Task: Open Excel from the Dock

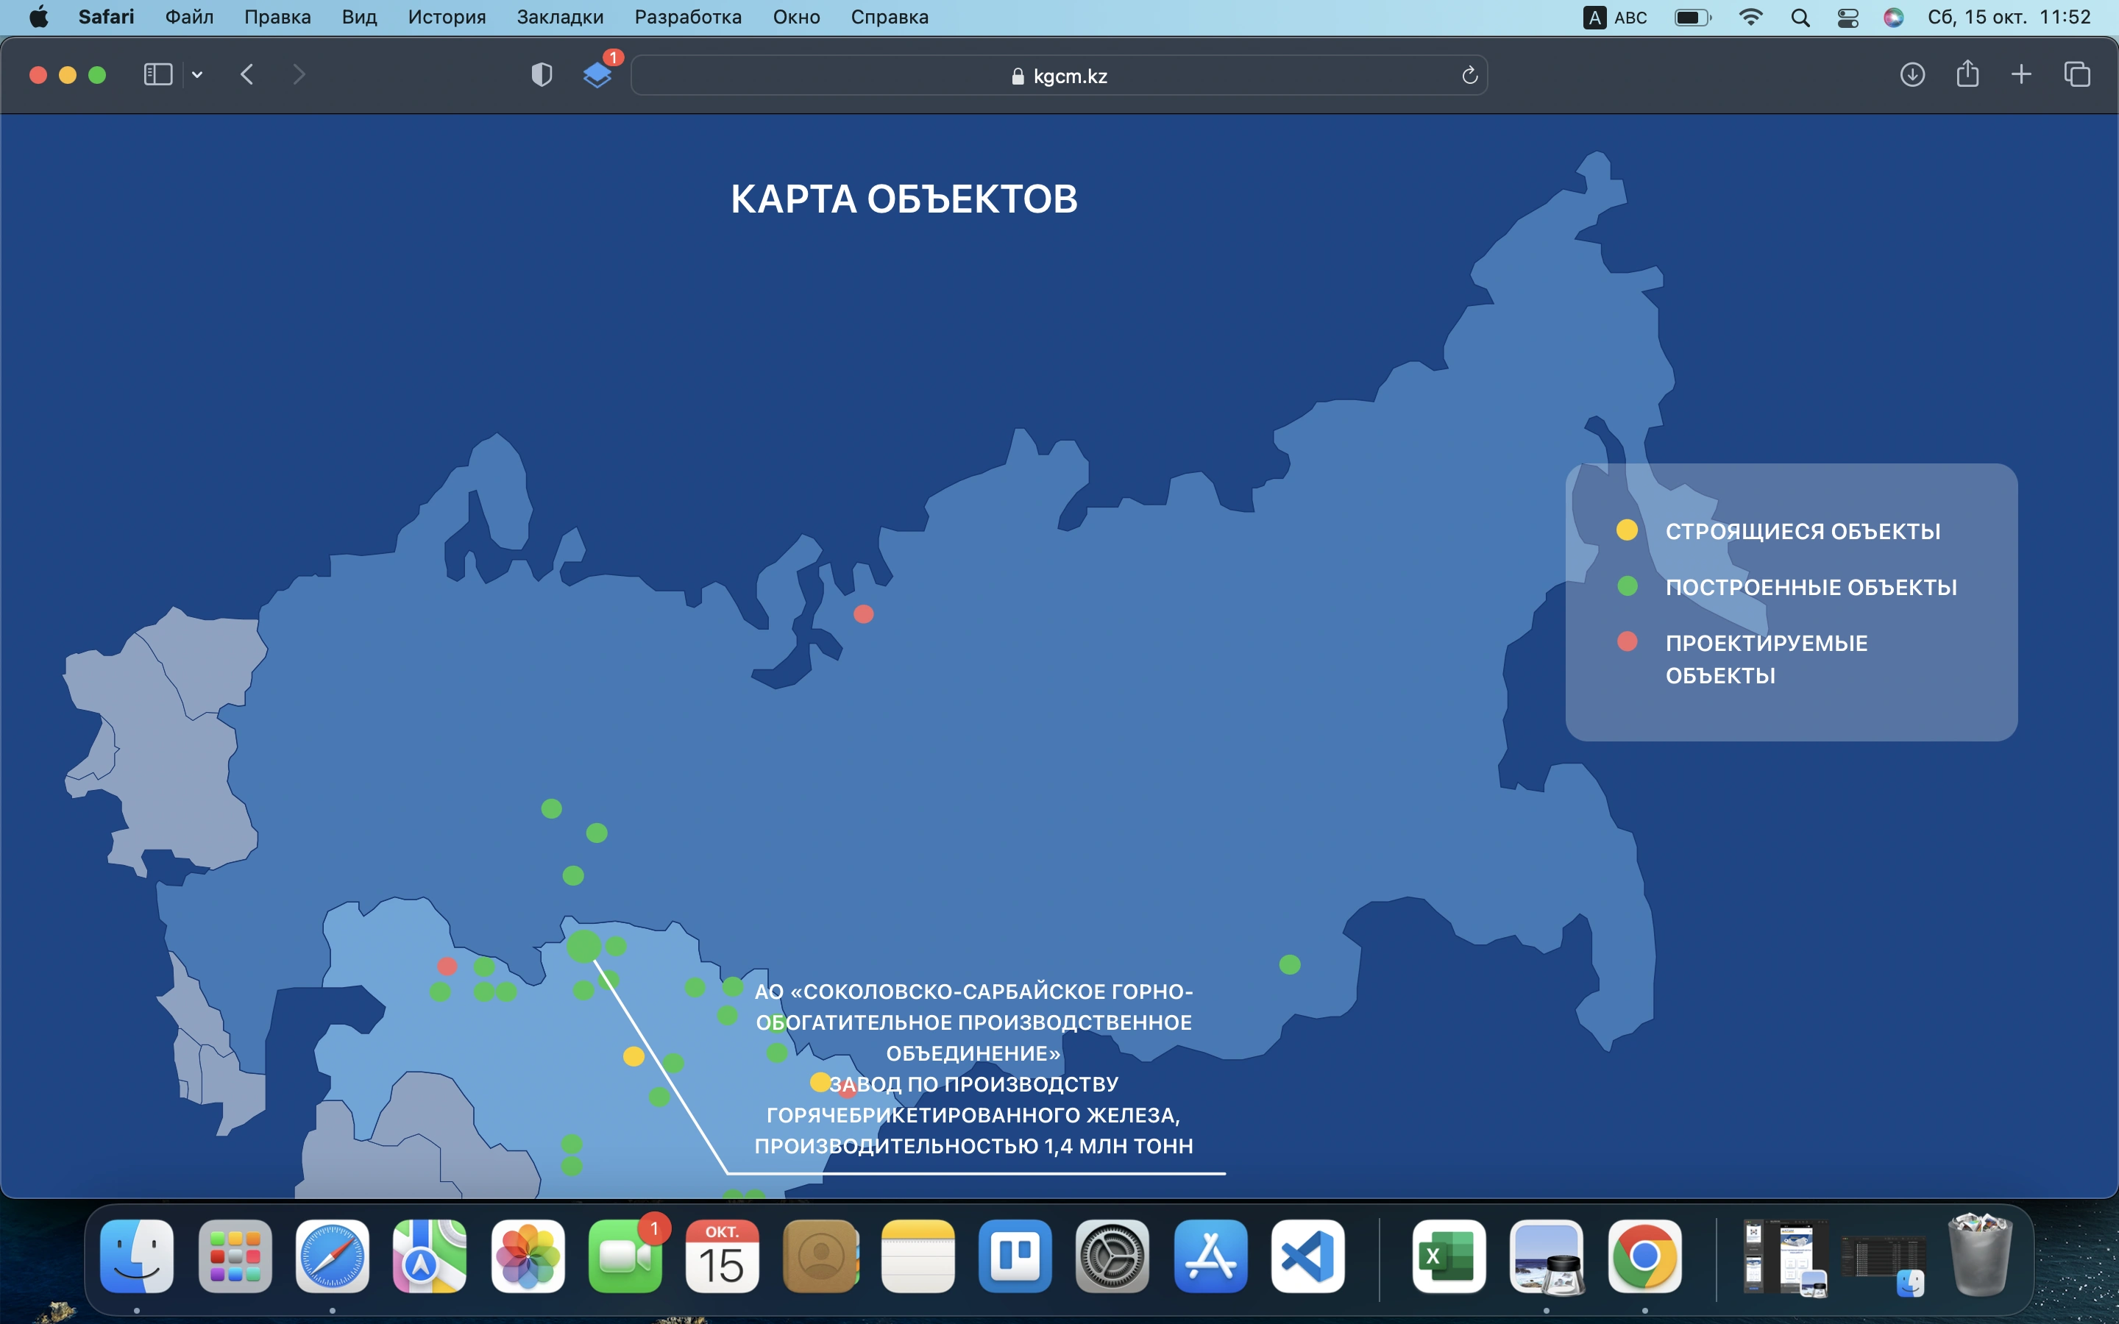Action: [x=1448, y=1256]
